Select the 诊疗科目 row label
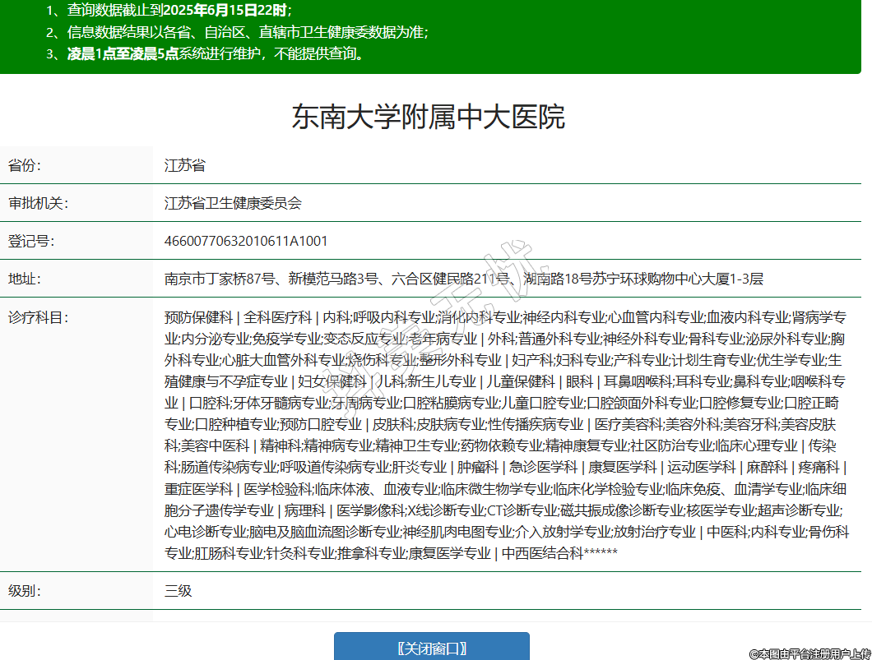The height and width of the screenshot is (660, 872). pos(38,317)
